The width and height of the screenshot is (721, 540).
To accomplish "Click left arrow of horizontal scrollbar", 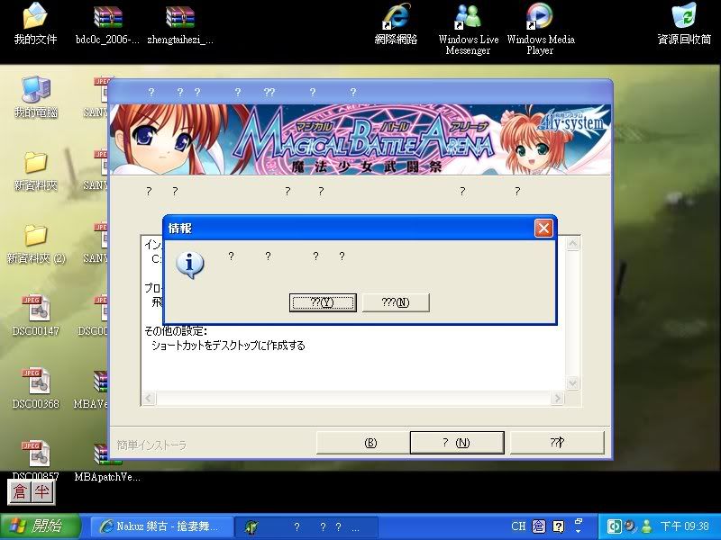I will pyautogui.click(x=149, y=398).
